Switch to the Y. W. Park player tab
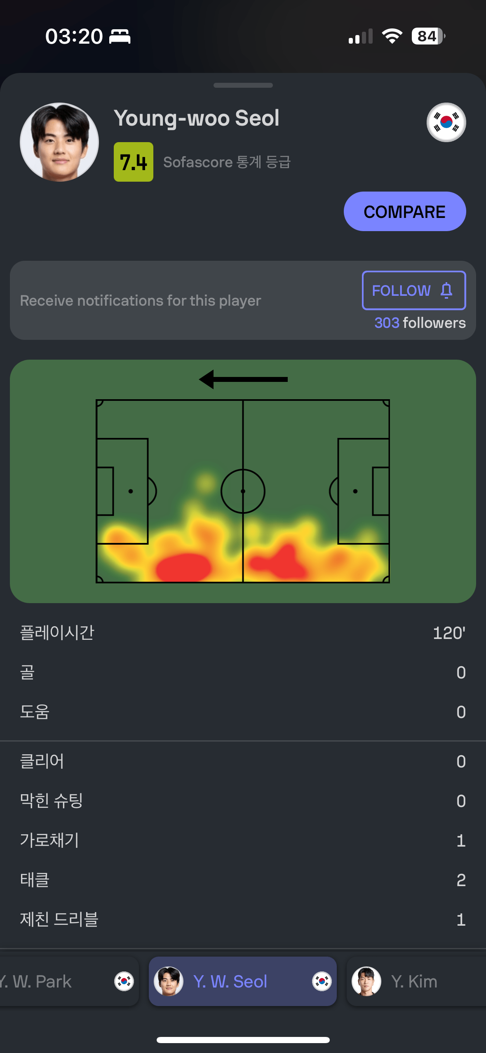The image size is (486, 1053). 69,981
